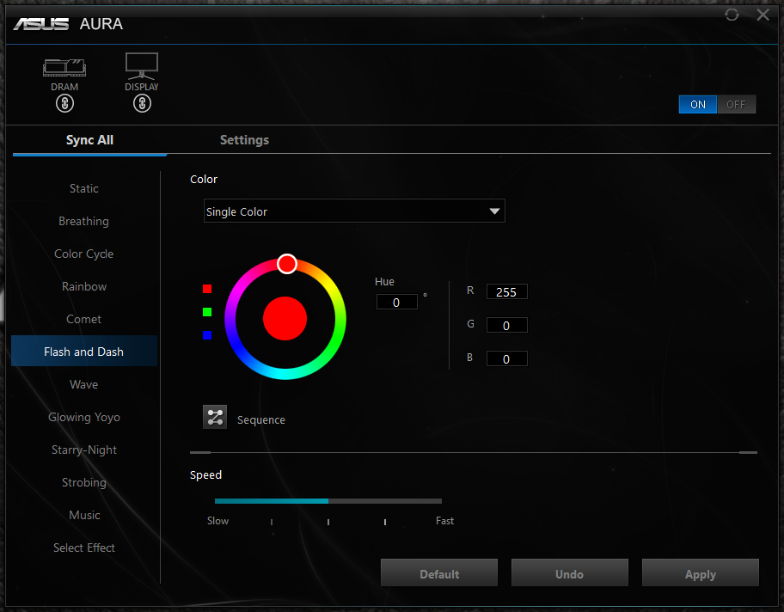This screenshot has height=612, width=784.
Task: Click the Hue degree input field
Action: point(396,302)
